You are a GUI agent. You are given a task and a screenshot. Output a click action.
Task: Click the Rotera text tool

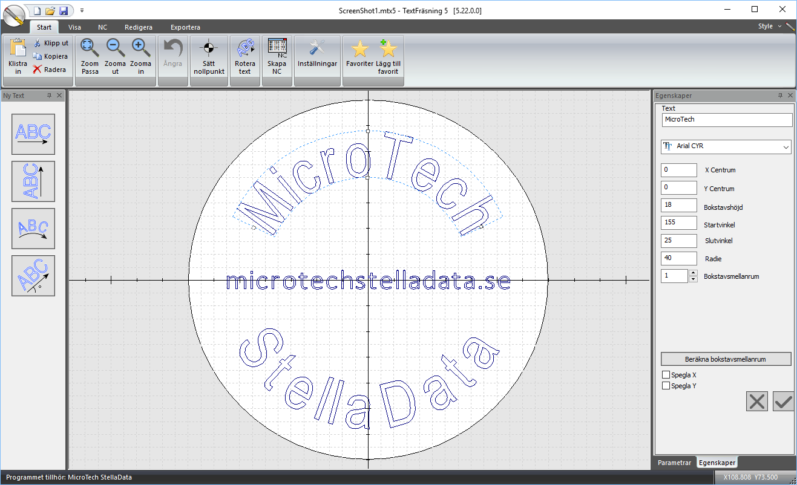(244, 56)
